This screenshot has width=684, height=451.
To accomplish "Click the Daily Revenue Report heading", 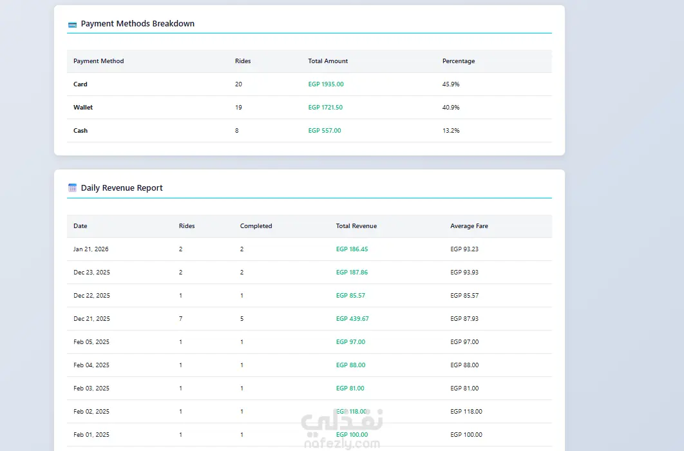I will tap(122, 188).
